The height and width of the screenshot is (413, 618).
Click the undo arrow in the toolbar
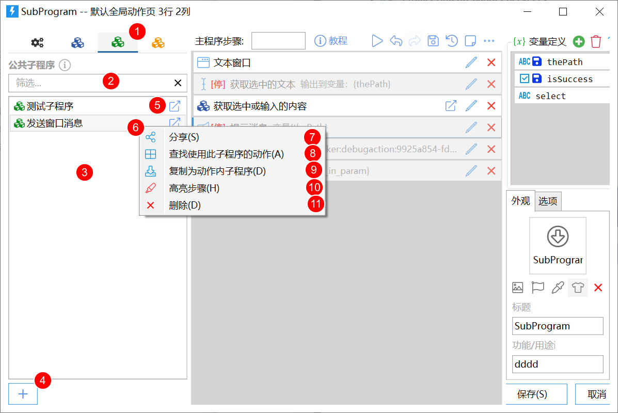pos(395,41)
